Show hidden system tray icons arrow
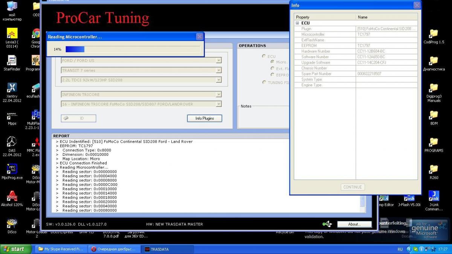The width and height of the screenshot is (452, 254). (x=409, y=249)
